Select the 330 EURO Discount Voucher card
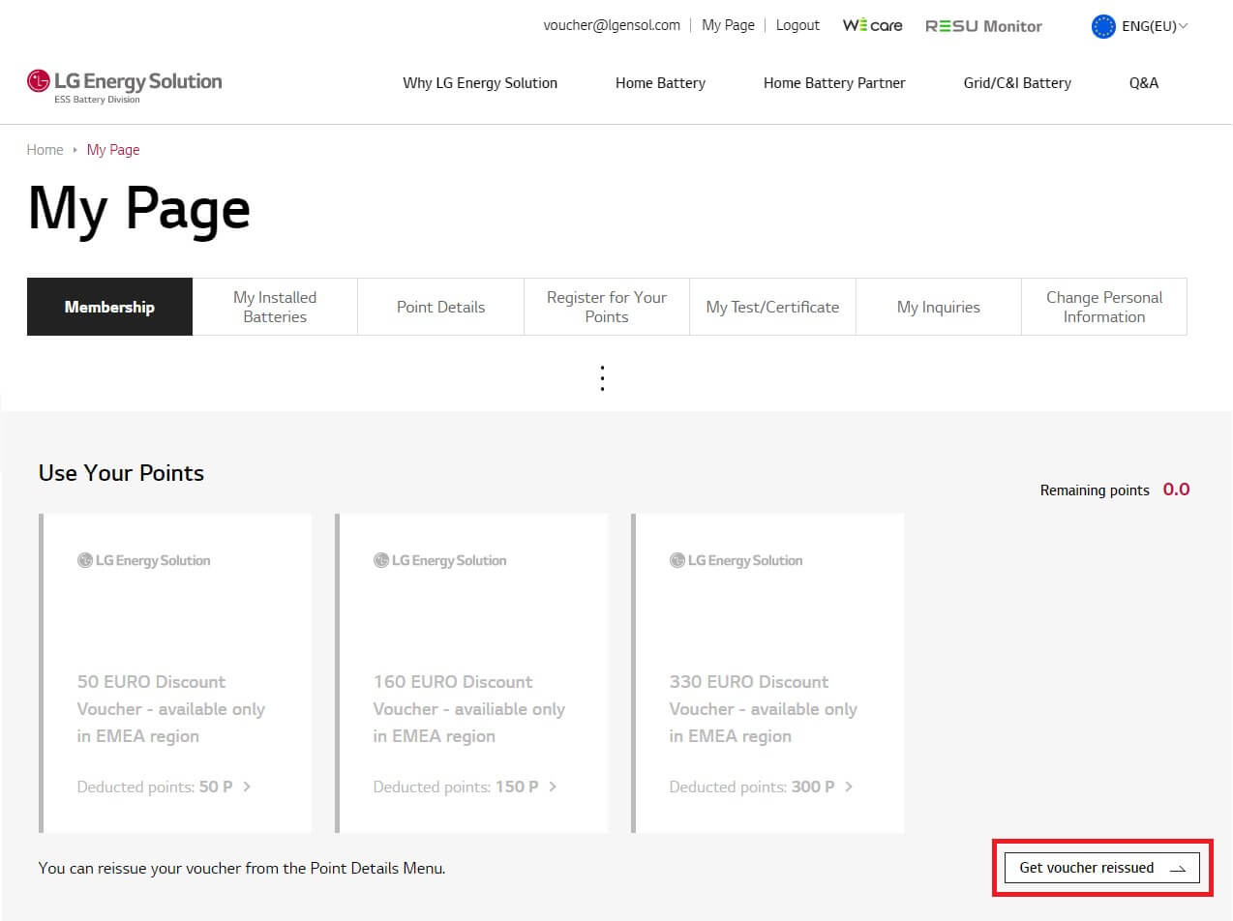The image size is (1233, 921). click(x=767, y=672)
